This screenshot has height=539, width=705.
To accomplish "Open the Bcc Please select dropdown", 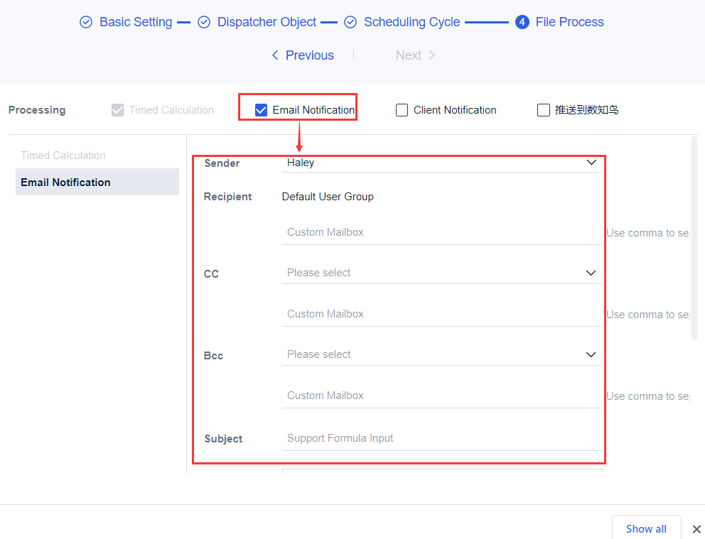I will pos(591,354).
